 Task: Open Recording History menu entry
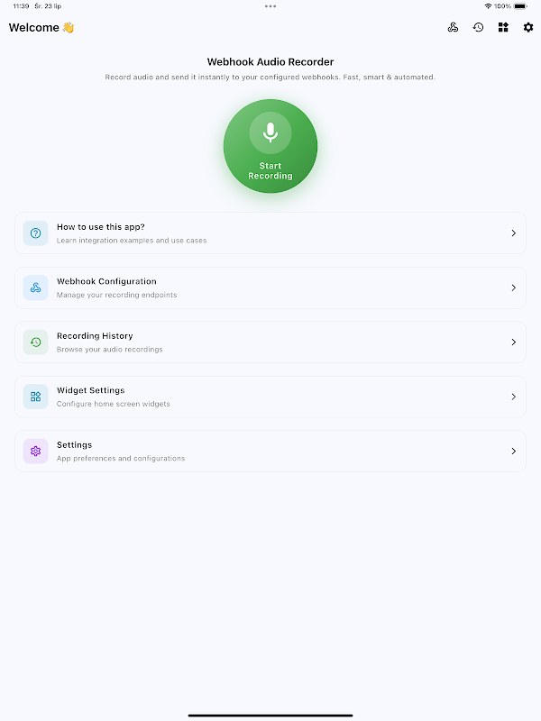(270, 342)
